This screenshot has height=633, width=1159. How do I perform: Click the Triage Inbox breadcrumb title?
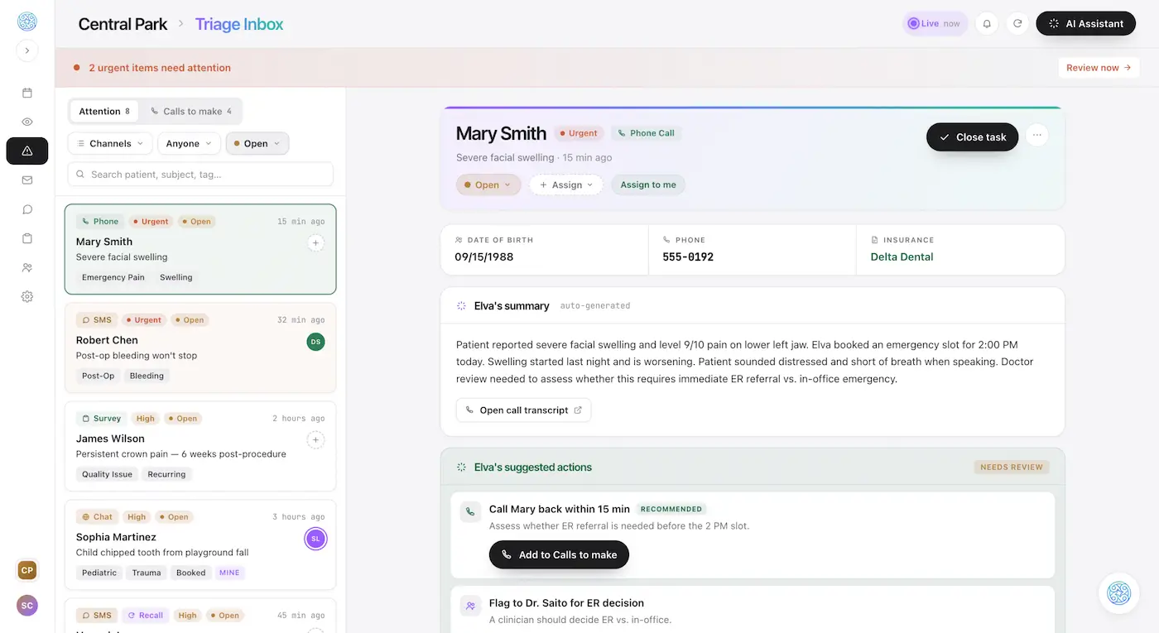coord(239,24)
